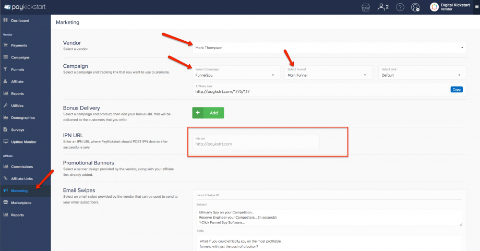Open the Select Campaign dropdown (FunnelSpy)
This screenshot has height=251, width=480.
tap(236, 73)
